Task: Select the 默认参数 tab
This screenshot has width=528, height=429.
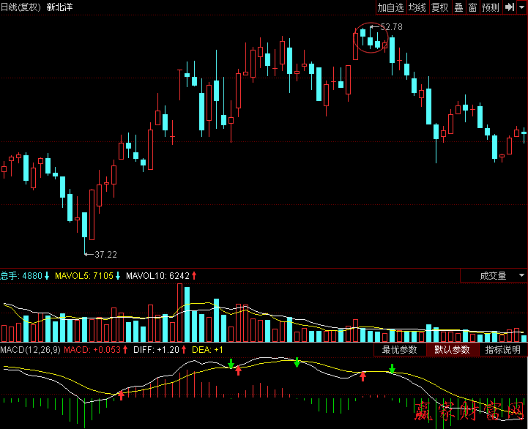Action: (452, 350)
